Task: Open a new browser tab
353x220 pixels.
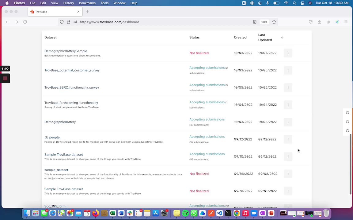Action: (88, 12)
